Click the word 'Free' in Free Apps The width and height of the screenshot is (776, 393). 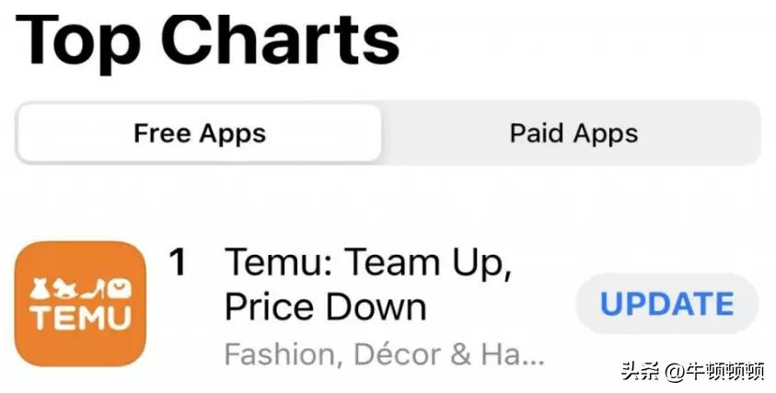pyautogui.click(x=162, y=133)
